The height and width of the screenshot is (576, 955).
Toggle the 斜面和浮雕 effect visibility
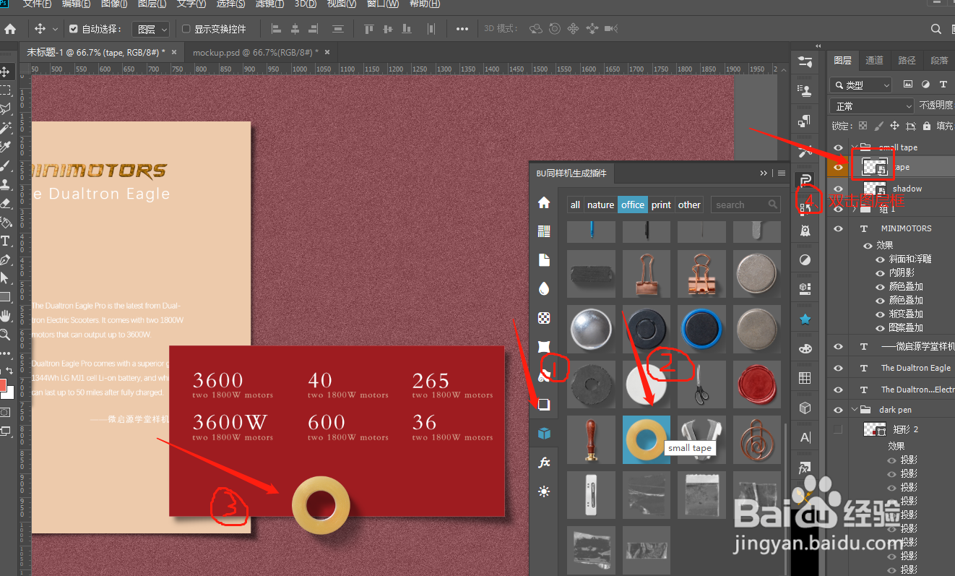coord(880,259)
